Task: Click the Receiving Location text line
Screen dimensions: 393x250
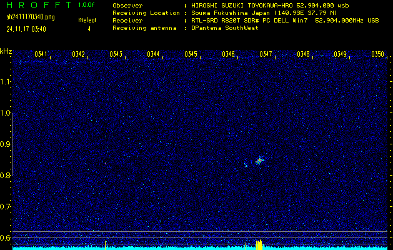Action: (245, 12)
